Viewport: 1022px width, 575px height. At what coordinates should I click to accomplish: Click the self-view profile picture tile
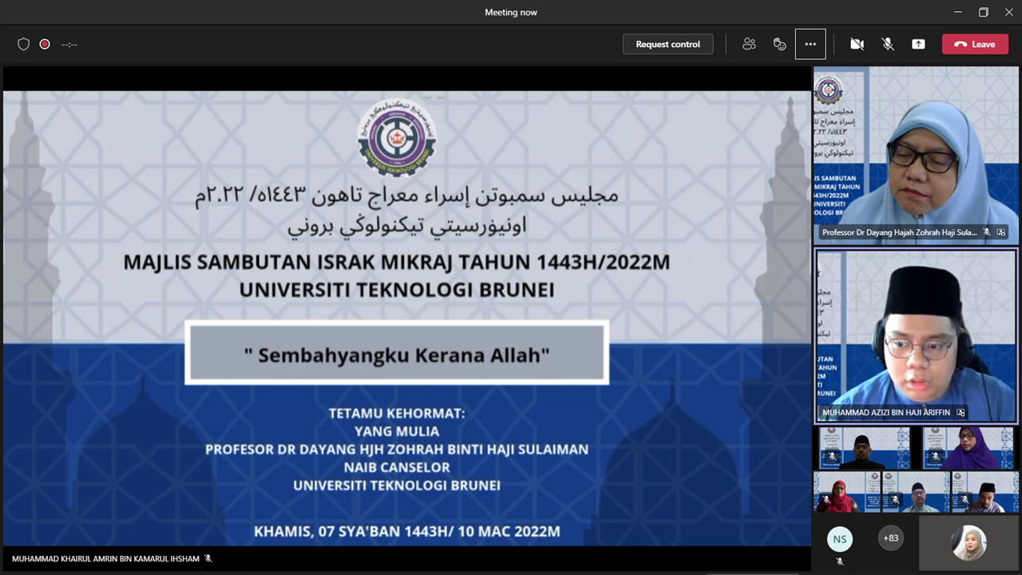(969, 542)
